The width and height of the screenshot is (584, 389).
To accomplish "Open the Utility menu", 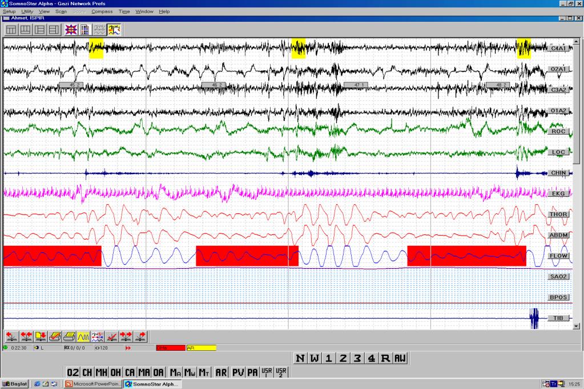I will coord(27,11).
